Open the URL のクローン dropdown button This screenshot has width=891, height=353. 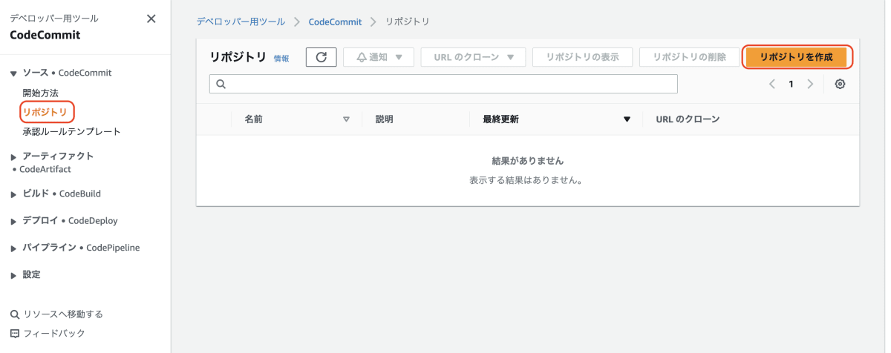click(x=474, y=57)
